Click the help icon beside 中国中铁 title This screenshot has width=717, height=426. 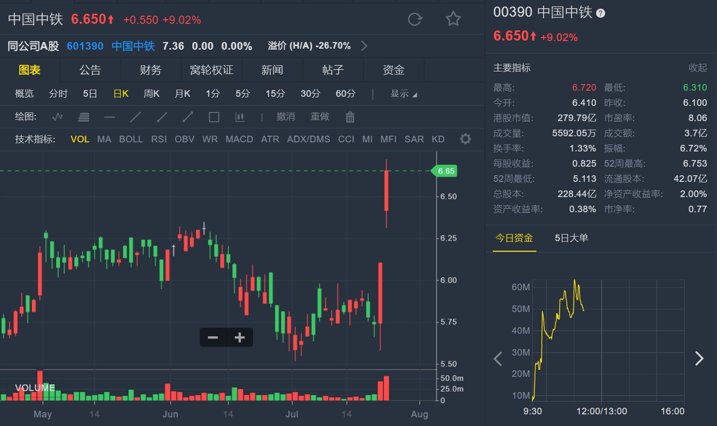coord(601,13)
